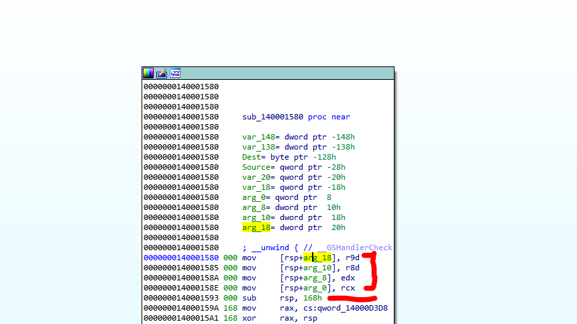This screenshot has width=577, height=324.
Task: Select the sub_140001580 proc near label
Action: (x=296, y=117)
